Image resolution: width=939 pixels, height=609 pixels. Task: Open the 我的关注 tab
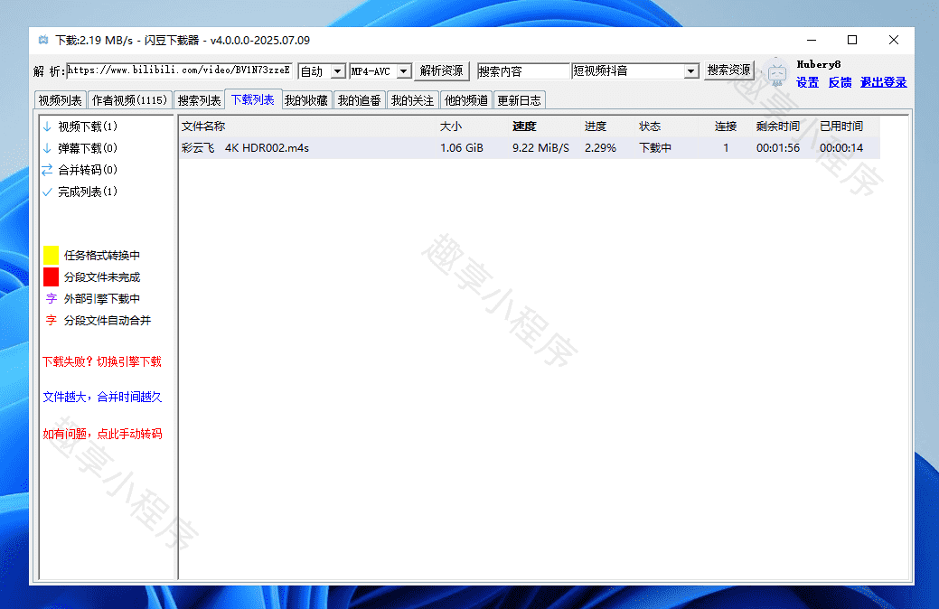click(x=413, y=100)
